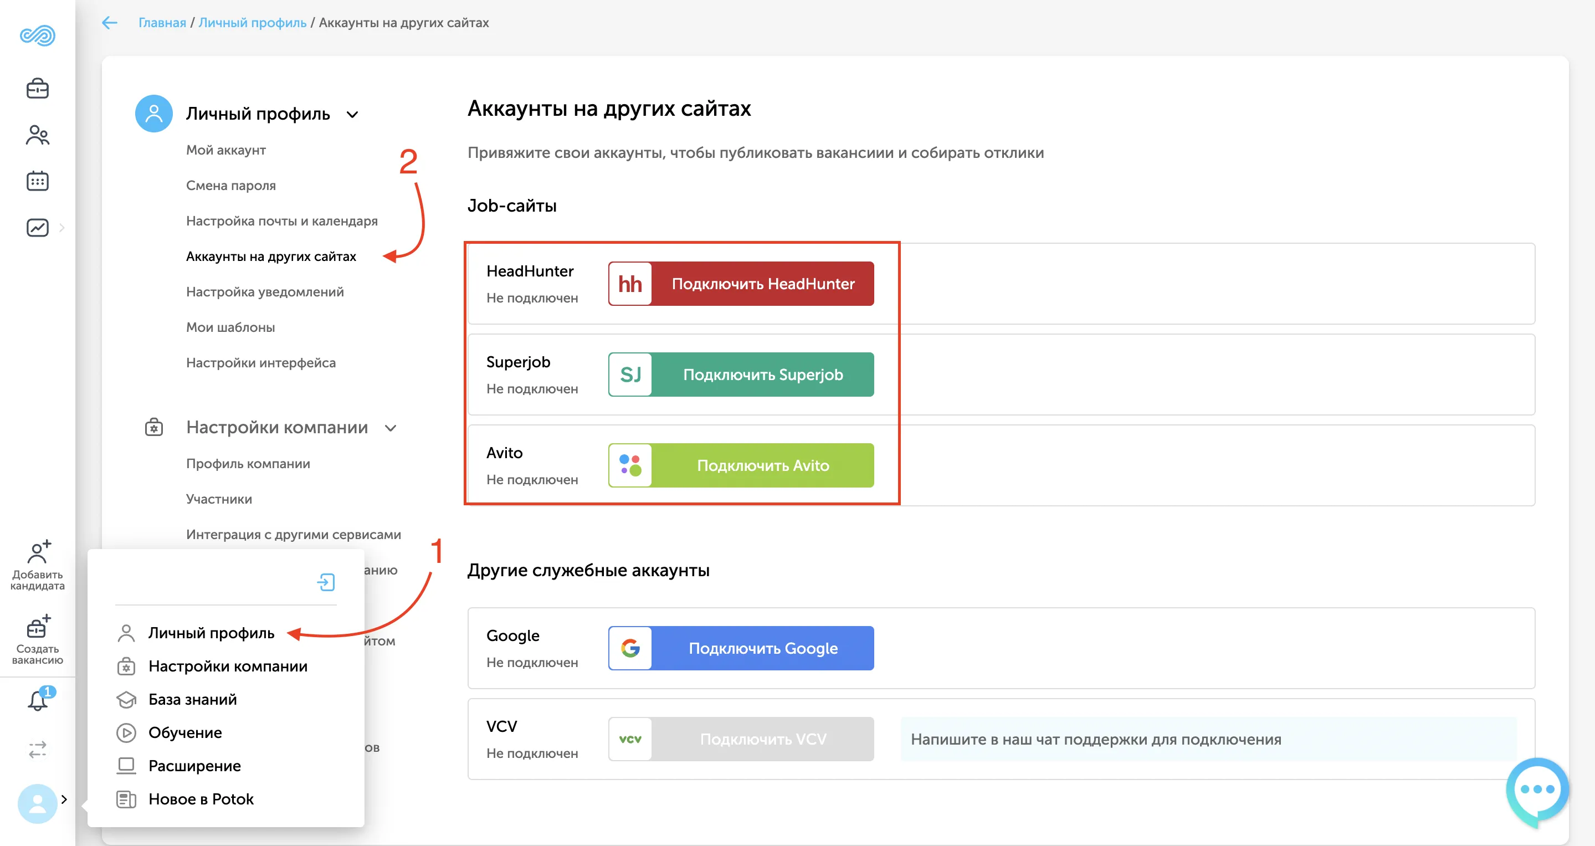The height and width of the screenshot is (846, 1595).
Task: Click play icon beside Обучение
Action: point(126,732)
